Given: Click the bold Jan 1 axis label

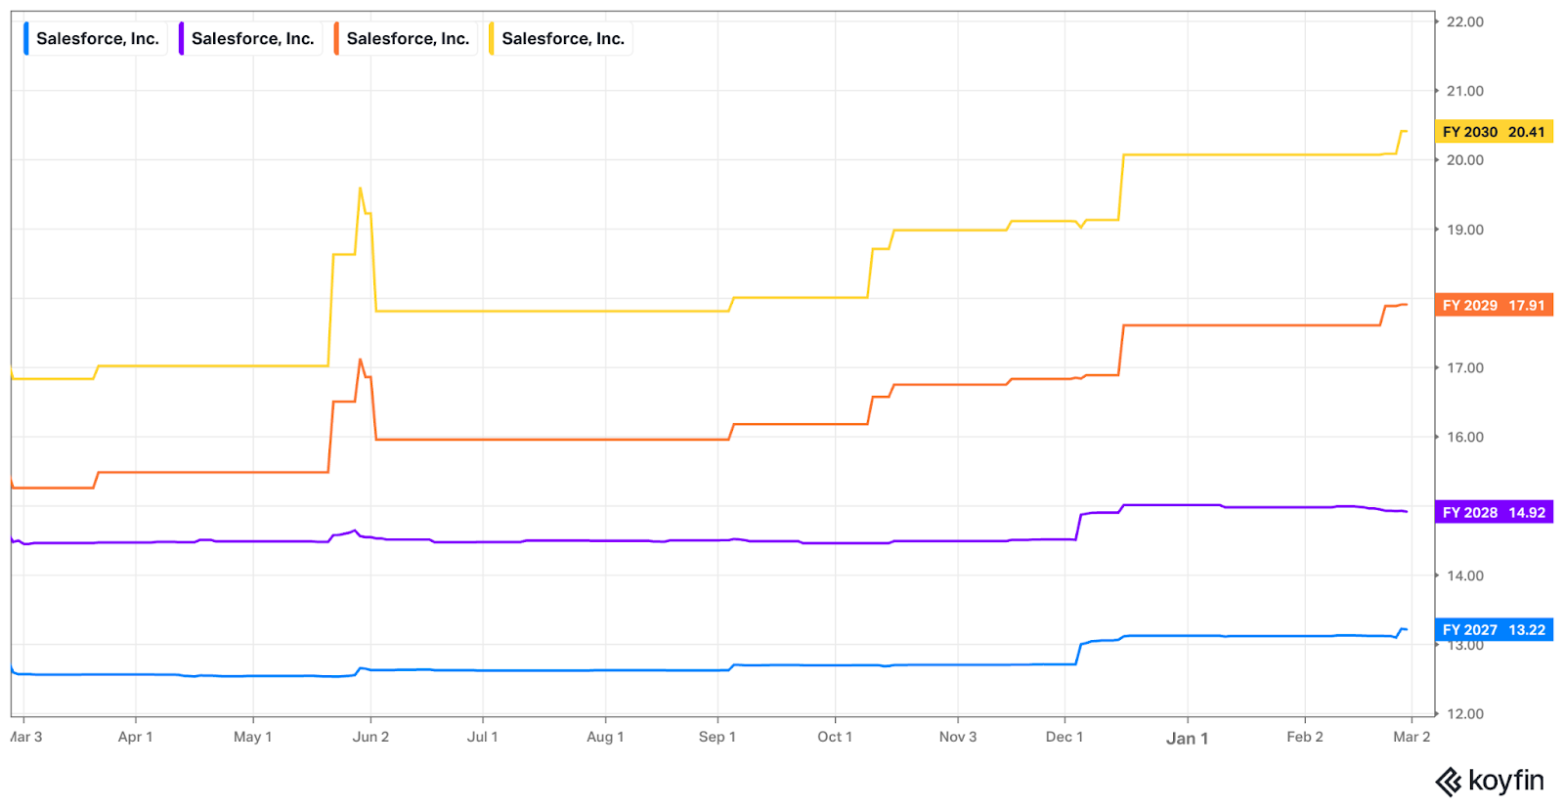Looking at the screenshot, I should pos(1187,739).
